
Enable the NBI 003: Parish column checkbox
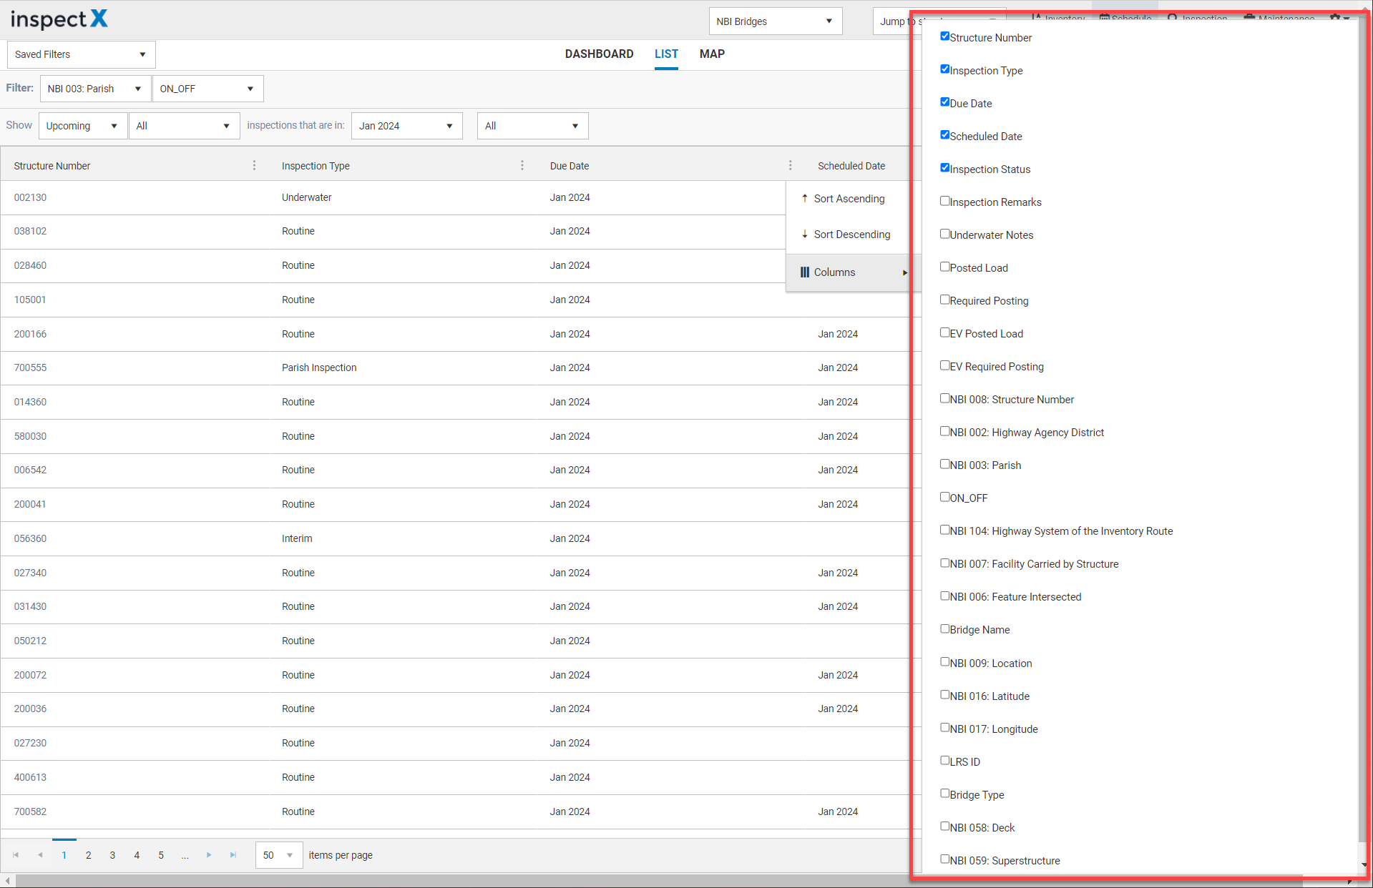[x=944, y=464]
